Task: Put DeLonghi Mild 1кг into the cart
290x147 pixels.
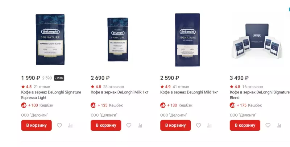Action: click(x=175, y=125)
